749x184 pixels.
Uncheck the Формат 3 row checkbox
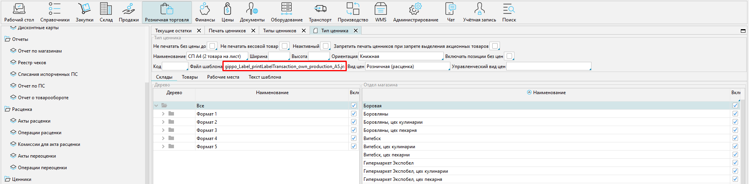click(353, 130)
